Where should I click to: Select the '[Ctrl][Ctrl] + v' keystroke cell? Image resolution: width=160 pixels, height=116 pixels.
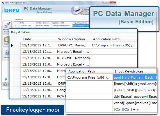click(x=135, y=109)
